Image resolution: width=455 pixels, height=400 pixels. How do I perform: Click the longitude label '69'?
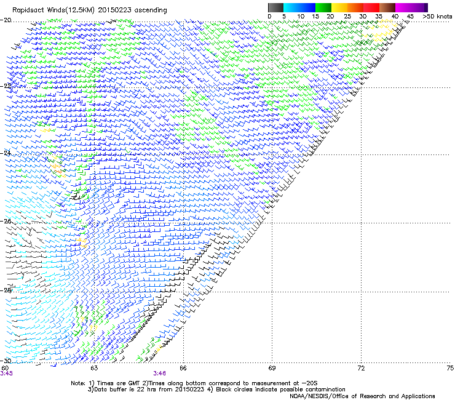click(272, 368)
